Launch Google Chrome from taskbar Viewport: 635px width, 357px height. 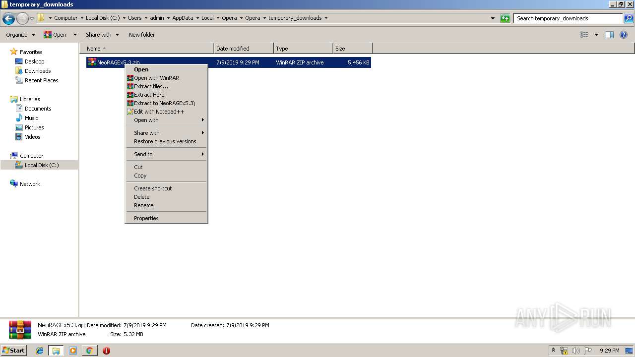tap(89, 351)
